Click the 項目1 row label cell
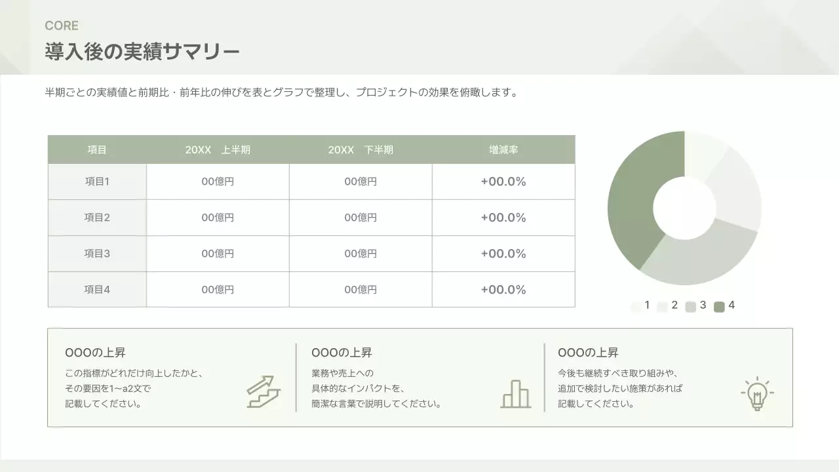Screen dimensions: 839x472 (x=97, y=182)
